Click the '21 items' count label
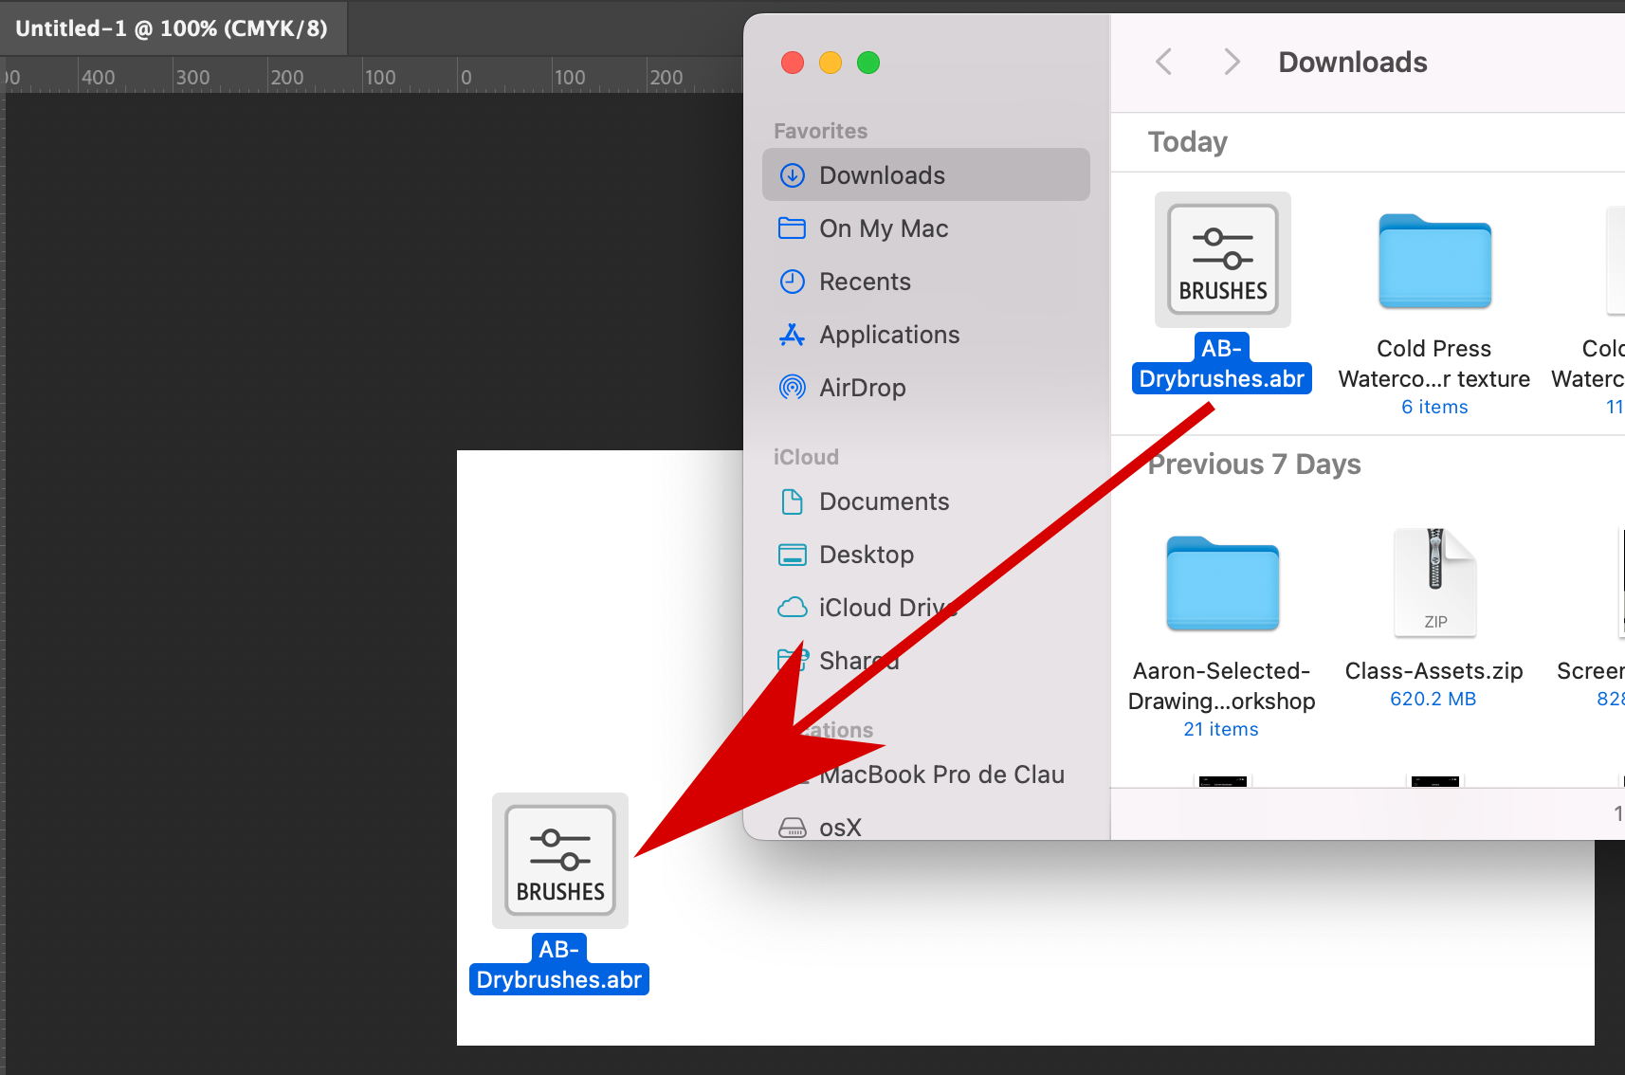The width and height of the screenshot is (1625, 1075). 1221,729
